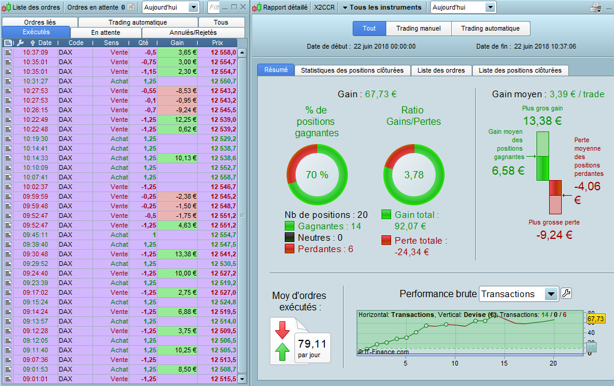Click the Liste des ordres window title

(x=36, y=7)
